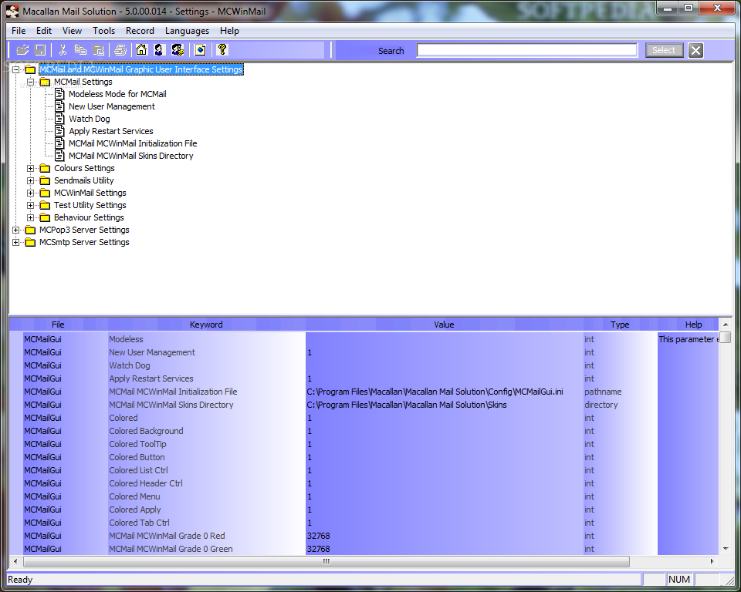Expand the MCWinMail Settings node

point(31,193)
